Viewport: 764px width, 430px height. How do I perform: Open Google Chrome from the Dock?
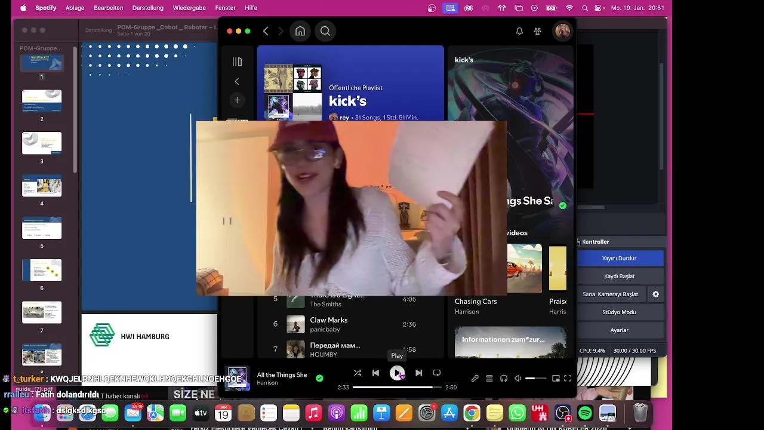pyautogui.click(x=472, y=413)
